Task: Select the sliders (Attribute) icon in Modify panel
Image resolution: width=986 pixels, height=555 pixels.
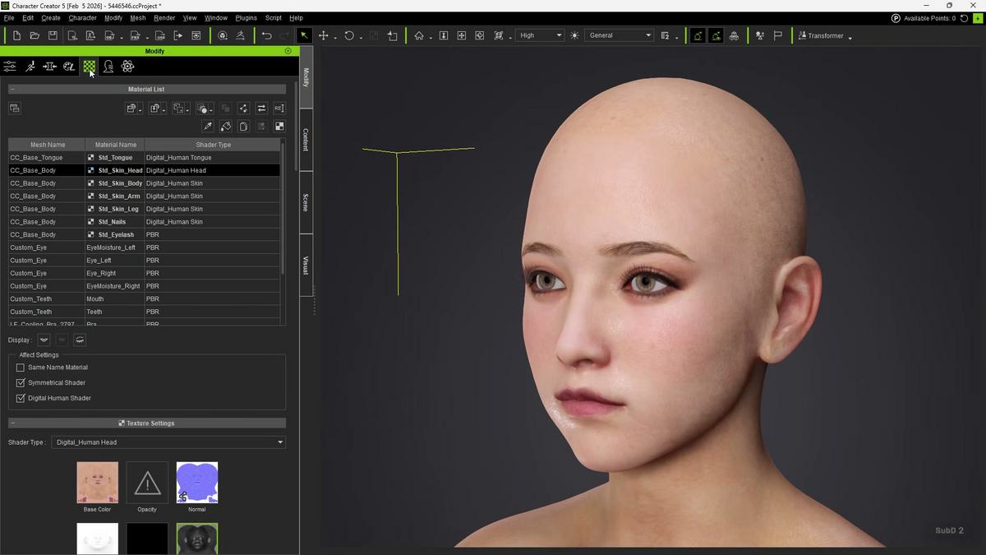Action: (9, 66)
